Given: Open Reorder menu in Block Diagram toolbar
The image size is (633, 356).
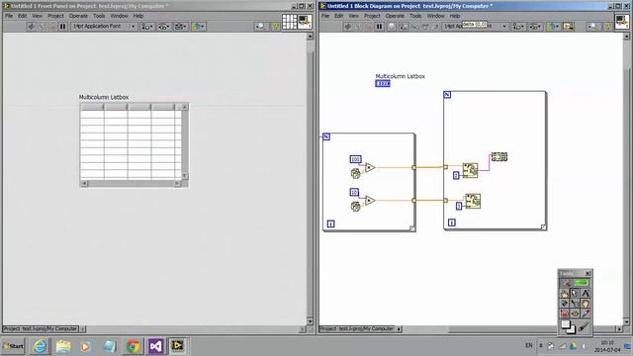Looking at the screenshot, I should pyautogui.click(x=553, y=27).
